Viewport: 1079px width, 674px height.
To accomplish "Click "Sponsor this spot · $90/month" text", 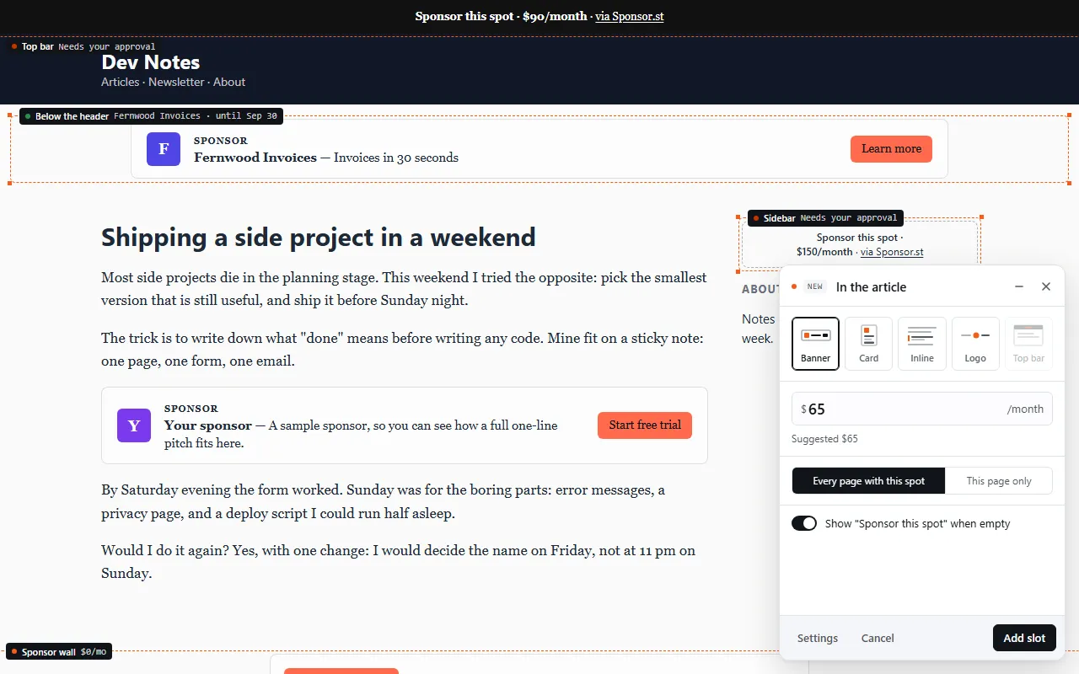I will coord(502,16).
